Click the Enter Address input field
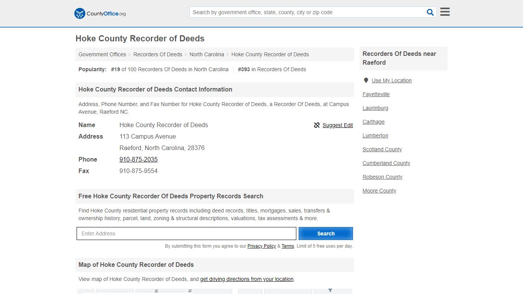Viewport: 523px width, 294px height. 186,234
